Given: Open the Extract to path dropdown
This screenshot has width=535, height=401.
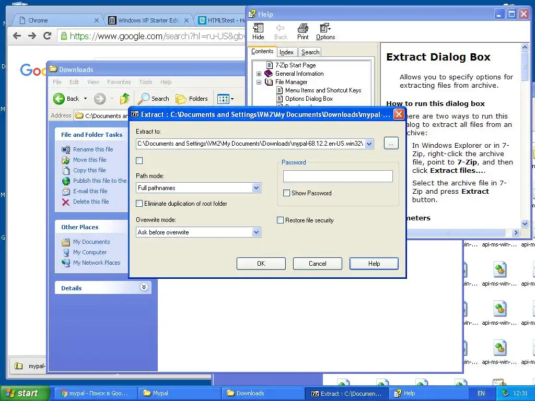Looking at the screenshot, I should click(x=369, y=144).
